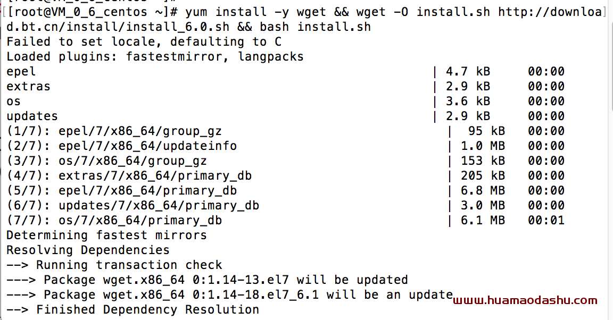The height and width of the screenshot is (320, 613).
Task: Click the 6.8 MB size value
Action: click(x=483, y=190)
